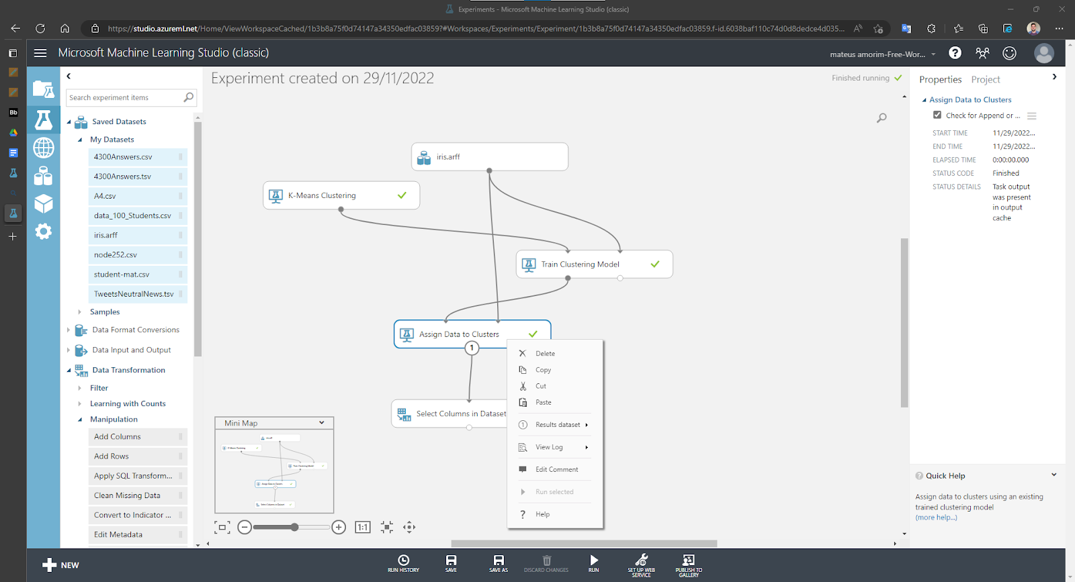Click the Mini Map thumbnail preview
The image size is (1075, 582).
pyautogui.click(x=274, y=471)
